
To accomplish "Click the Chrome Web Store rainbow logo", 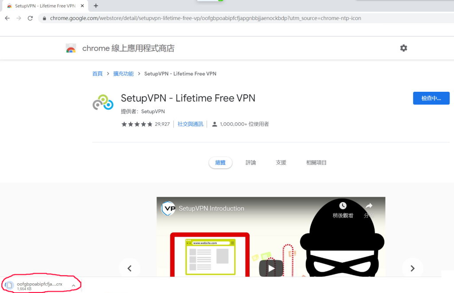I will (71, 48).
